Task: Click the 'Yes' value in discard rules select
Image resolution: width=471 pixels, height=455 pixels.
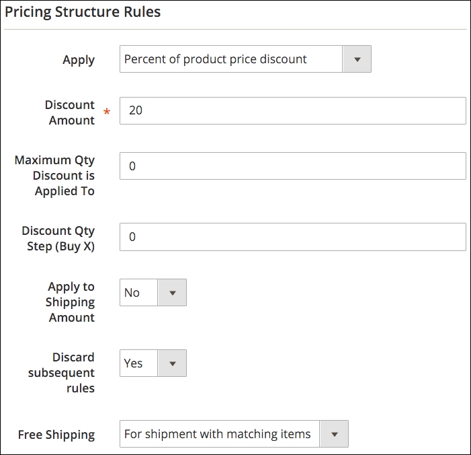Action: click(x=134, y=363)
